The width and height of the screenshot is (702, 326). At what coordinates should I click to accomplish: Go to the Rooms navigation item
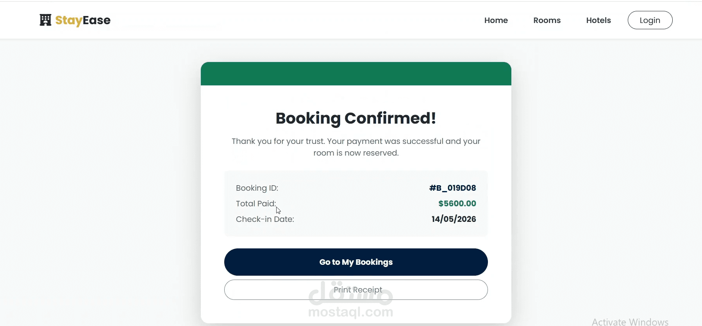click(x=547, y=20)
